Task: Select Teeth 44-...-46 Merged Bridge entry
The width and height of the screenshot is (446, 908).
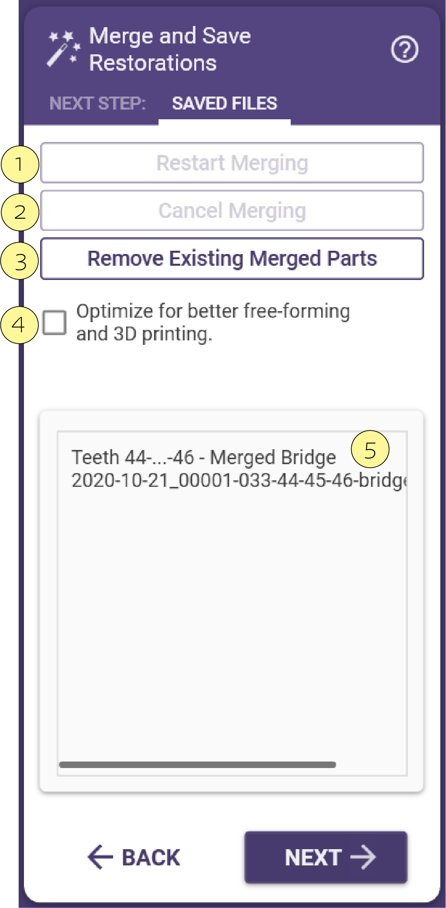Action: coord(204,457)
